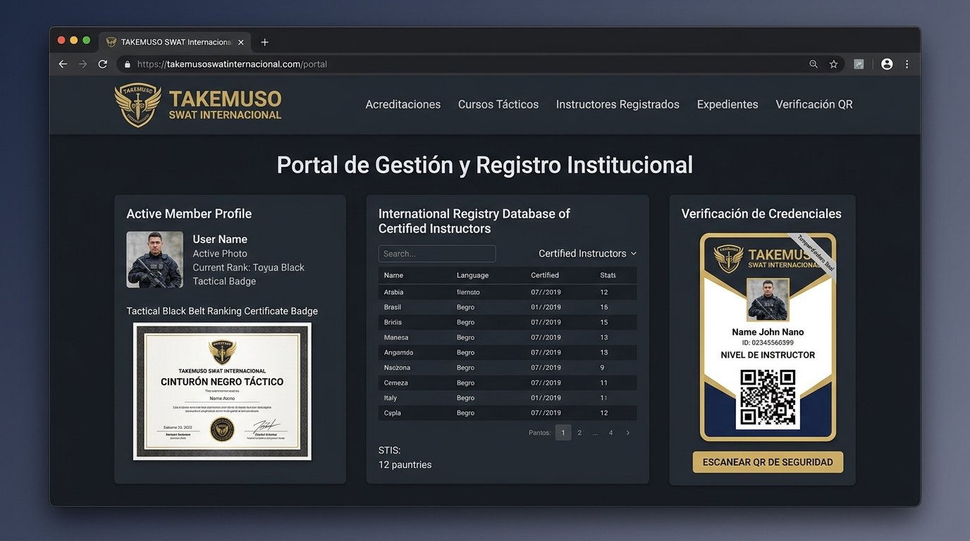Reload the portal page

coord(103,64)
